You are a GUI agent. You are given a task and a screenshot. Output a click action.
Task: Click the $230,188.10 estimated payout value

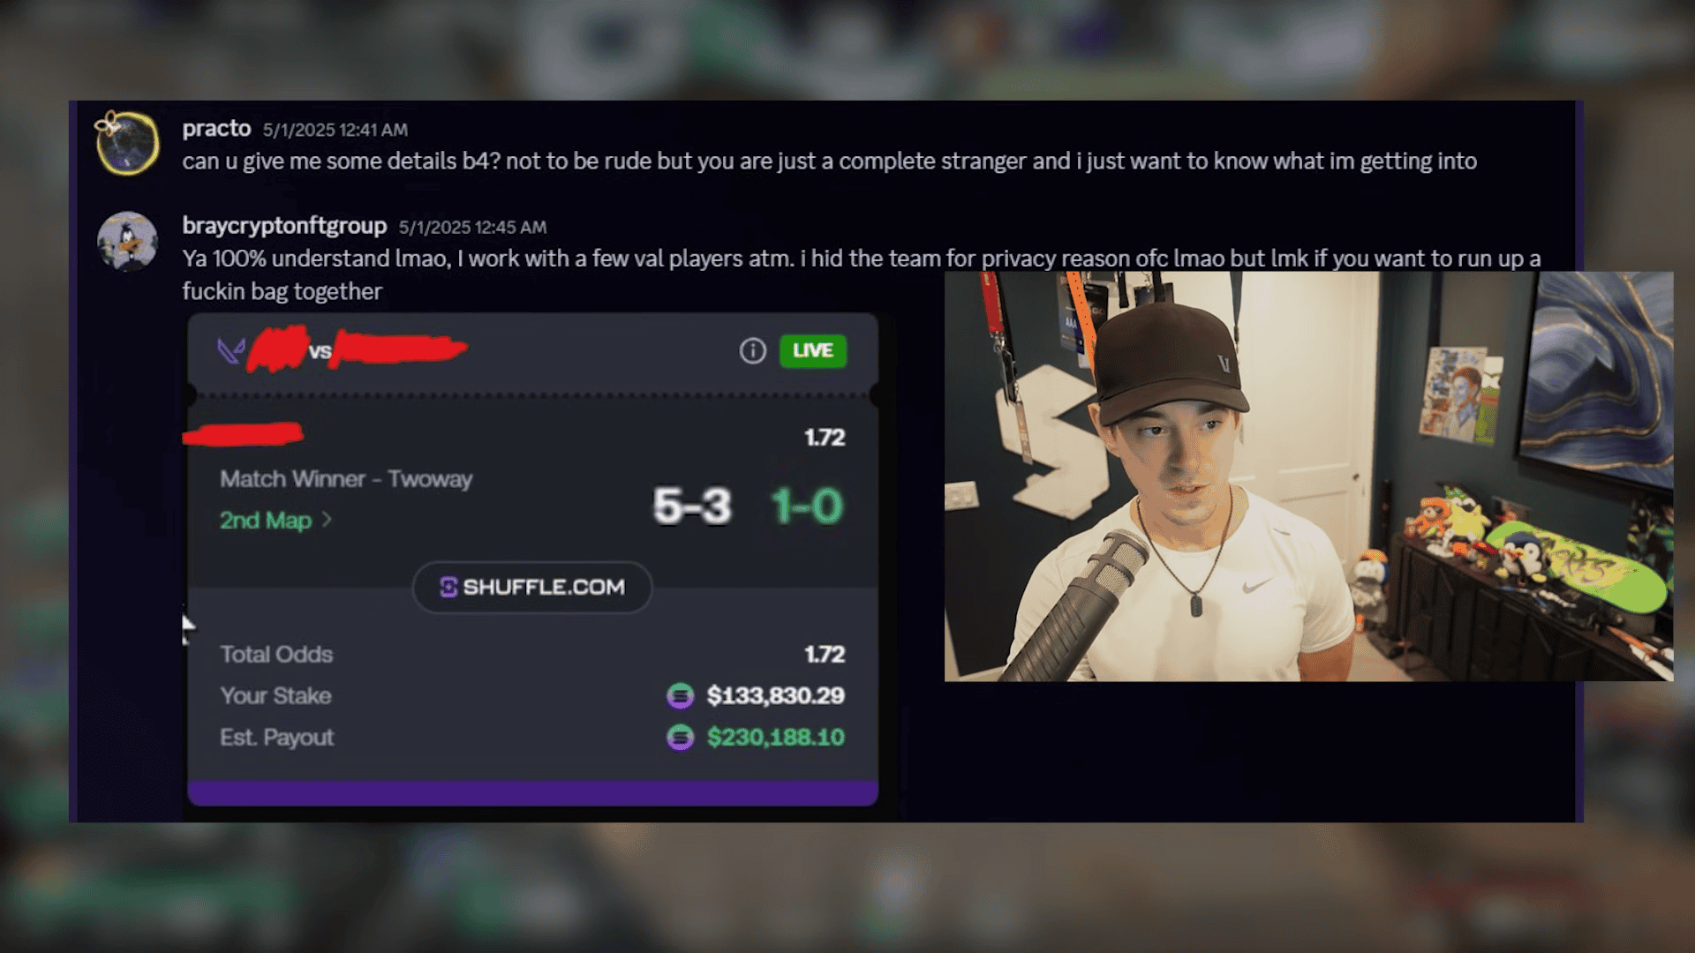776,738
